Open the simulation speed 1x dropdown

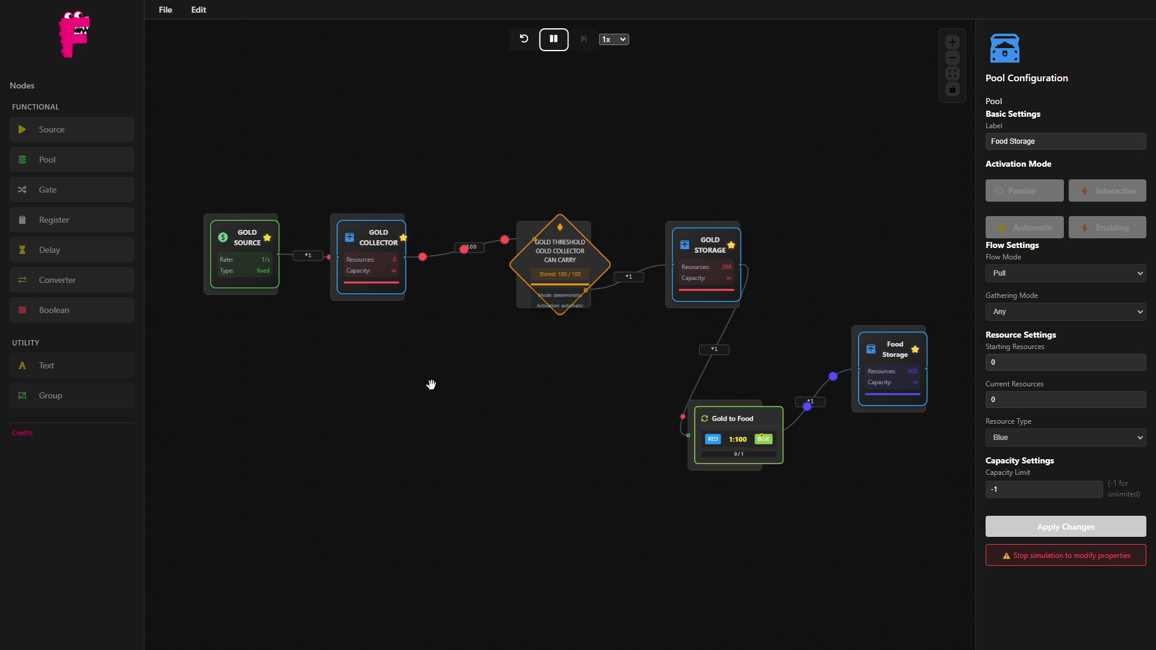click(x=614, y=39)
